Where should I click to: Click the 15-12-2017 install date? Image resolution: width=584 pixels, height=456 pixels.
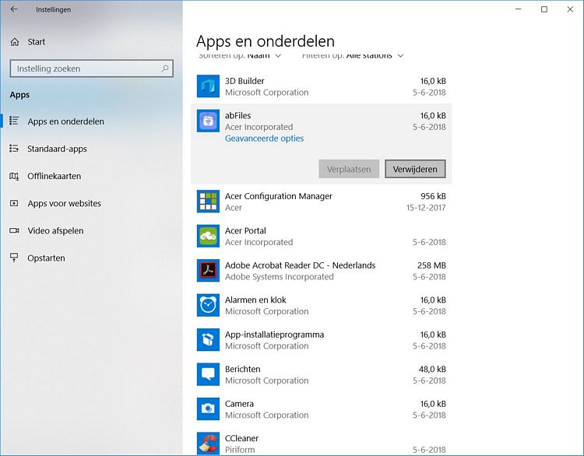(426, 208)
